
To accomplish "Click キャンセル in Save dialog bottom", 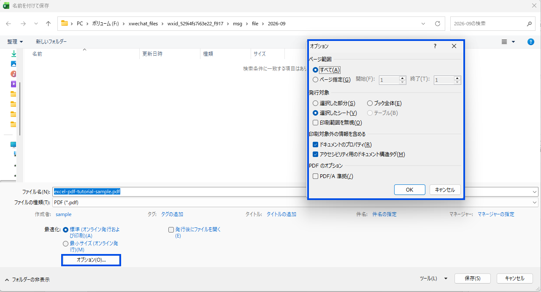I will pyautogui.click(x=515, y=278).
